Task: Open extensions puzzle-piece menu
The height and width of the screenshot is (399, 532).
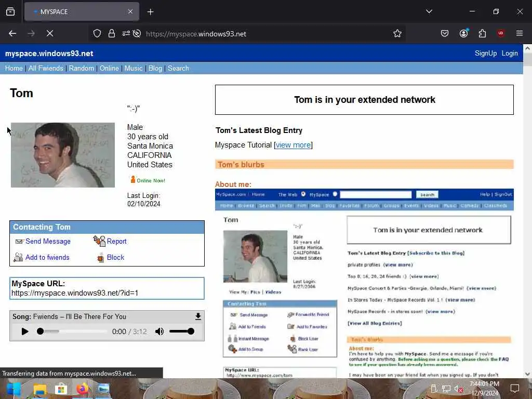Action: (482, 33)
